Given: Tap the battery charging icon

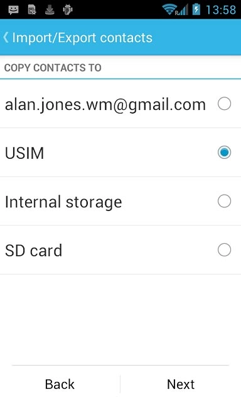Looking at the screenshot, I should pyautogui.click(x=196, y=9).
